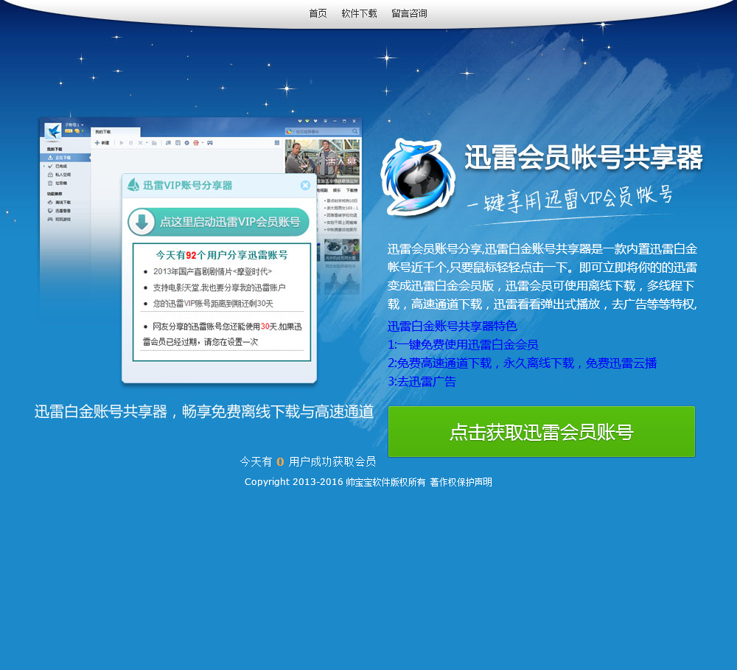Image resolution: width=737 pixels, height=670 pixels.
Task: Select 正在下载 in Thunder sidebar
Action: click(x=65, y=158)
